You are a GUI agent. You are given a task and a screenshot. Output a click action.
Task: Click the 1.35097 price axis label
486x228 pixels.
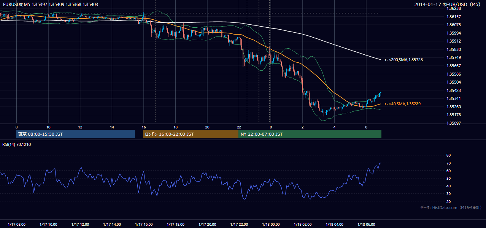(x=454, y=123)
